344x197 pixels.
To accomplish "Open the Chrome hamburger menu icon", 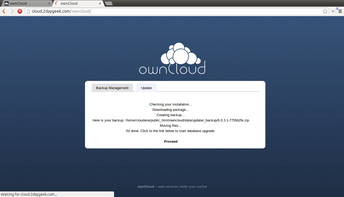I will [340, 11].
